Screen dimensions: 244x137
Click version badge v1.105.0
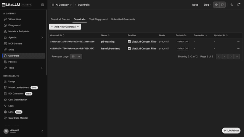(x=26, y=5)
